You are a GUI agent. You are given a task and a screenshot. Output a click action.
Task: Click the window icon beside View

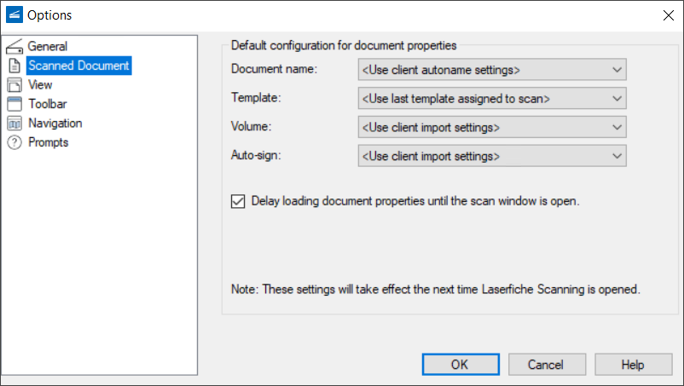coord(14,84)
